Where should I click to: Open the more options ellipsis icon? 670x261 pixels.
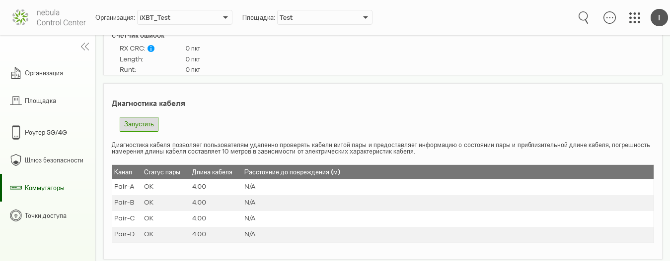click(x=609, y=17)
